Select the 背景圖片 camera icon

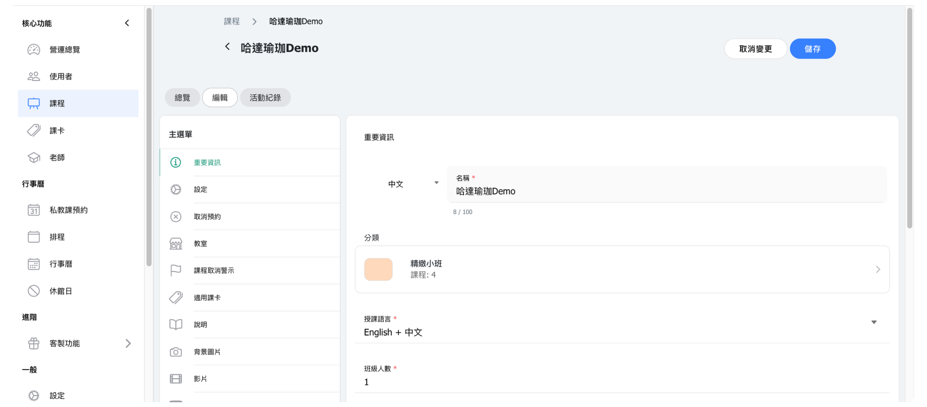176,352
